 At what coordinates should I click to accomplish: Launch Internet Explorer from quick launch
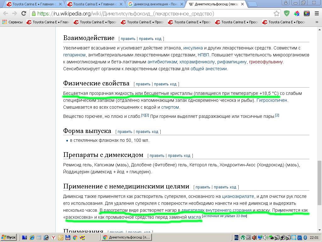pyautogui.click(x=32, y=237)
